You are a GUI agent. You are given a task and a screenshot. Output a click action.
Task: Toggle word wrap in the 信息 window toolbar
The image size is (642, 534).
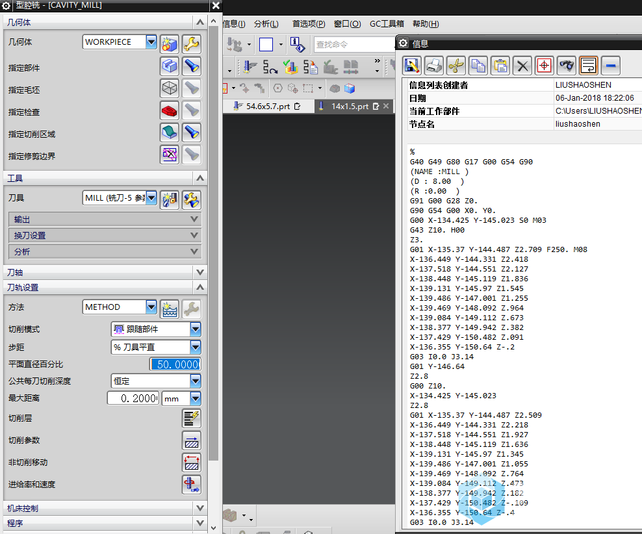tap(589, 65)
